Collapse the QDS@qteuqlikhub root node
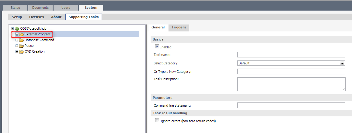The width and height of the screenshot is (352, 133). pyautogui.click(x=12, y=28)
